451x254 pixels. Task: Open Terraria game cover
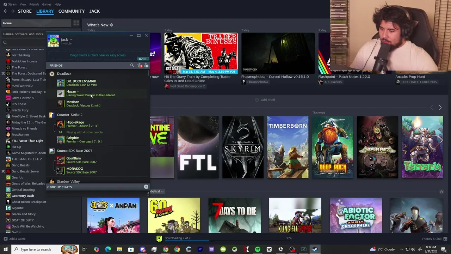point(422,147)
